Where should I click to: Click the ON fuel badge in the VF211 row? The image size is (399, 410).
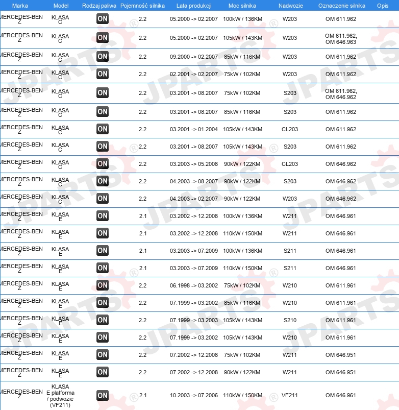[103, 395]
